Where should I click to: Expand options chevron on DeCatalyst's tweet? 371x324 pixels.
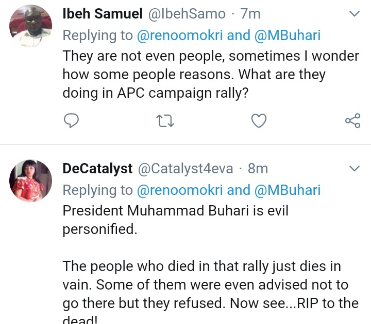[x=354, y=169]
